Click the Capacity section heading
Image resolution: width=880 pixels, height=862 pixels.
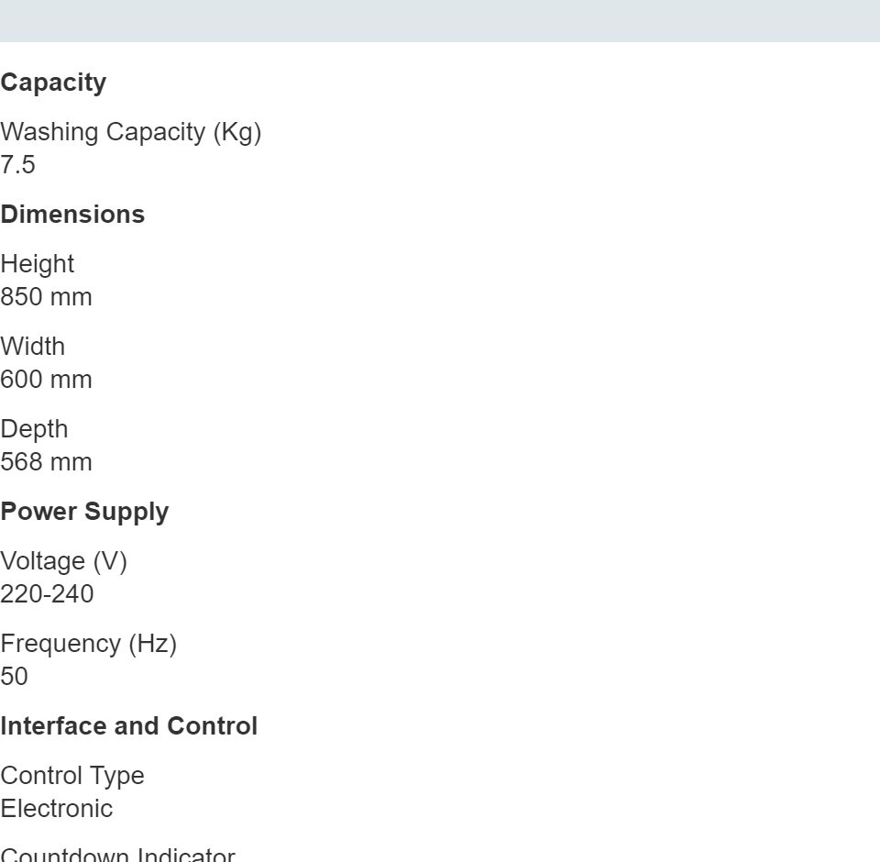tap(53, 83)
